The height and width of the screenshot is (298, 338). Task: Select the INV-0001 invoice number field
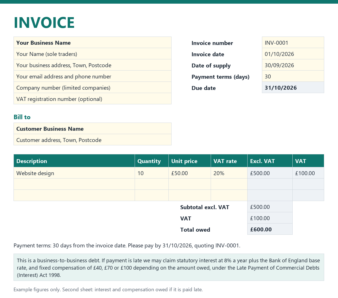pyautogui.click(x=293, y=42)
